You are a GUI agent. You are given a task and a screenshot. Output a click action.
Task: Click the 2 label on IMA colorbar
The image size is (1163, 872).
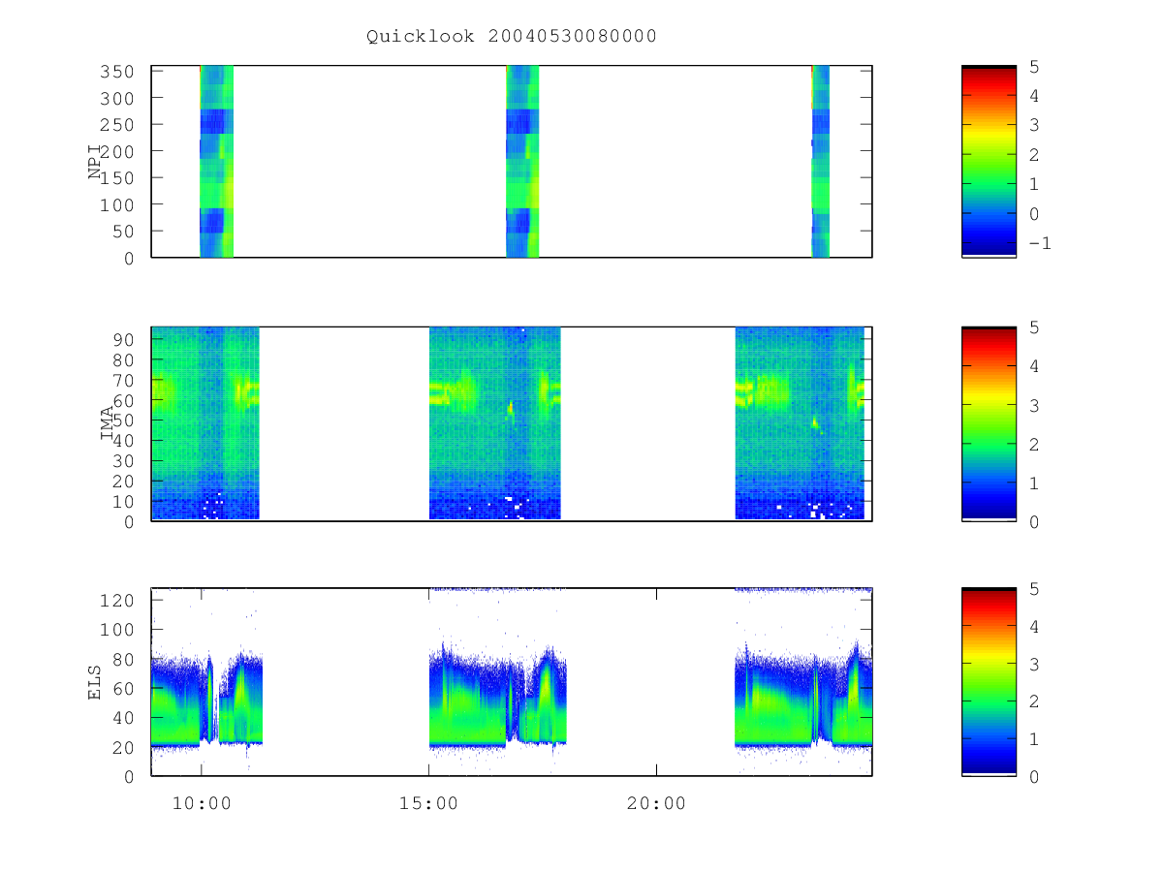(x=1034, y=444)
